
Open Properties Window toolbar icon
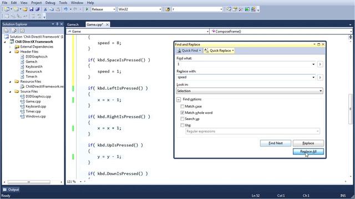[235, 9]
